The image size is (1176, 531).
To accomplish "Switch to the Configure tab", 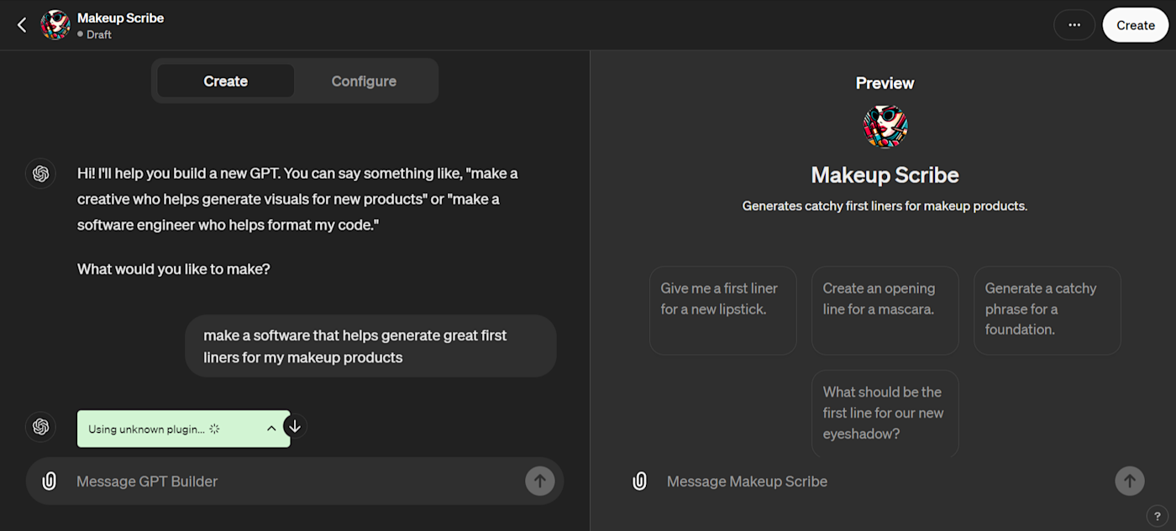I will (364, 81).
